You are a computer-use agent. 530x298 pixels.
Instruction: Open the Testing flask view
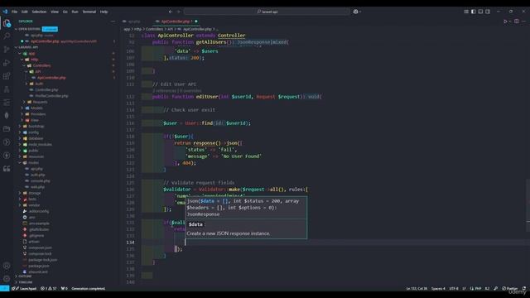click(x=7, y=89)
